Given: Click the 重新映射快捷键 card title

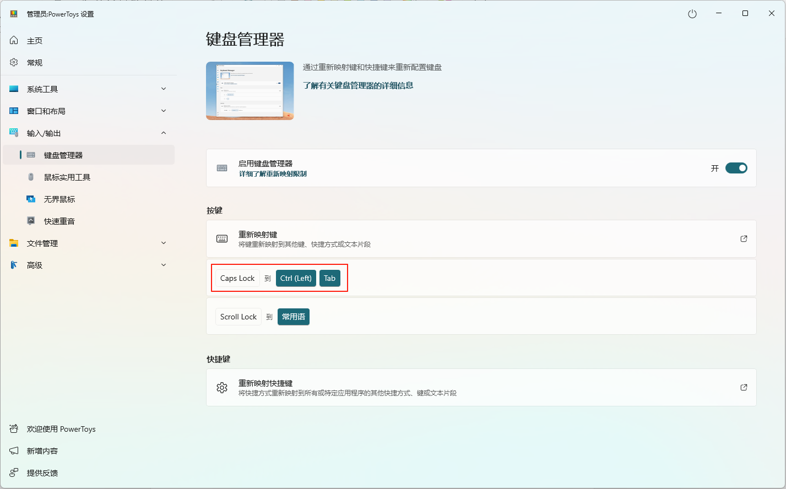Looking at the screenshot, I should click(x=265, y=383).
